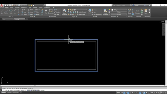The height and width of the screenshot is (94, 167).
Task: Activate the Scale command
Action: pos(30,14)
